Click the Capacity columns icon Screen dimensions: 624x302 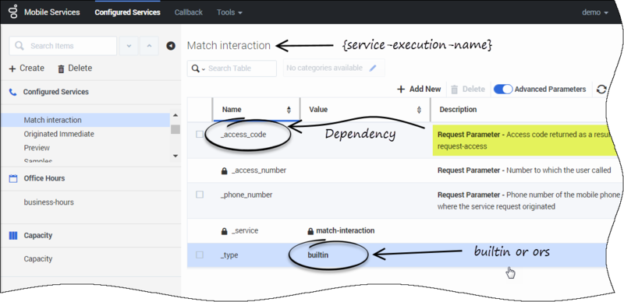[13, 236]
